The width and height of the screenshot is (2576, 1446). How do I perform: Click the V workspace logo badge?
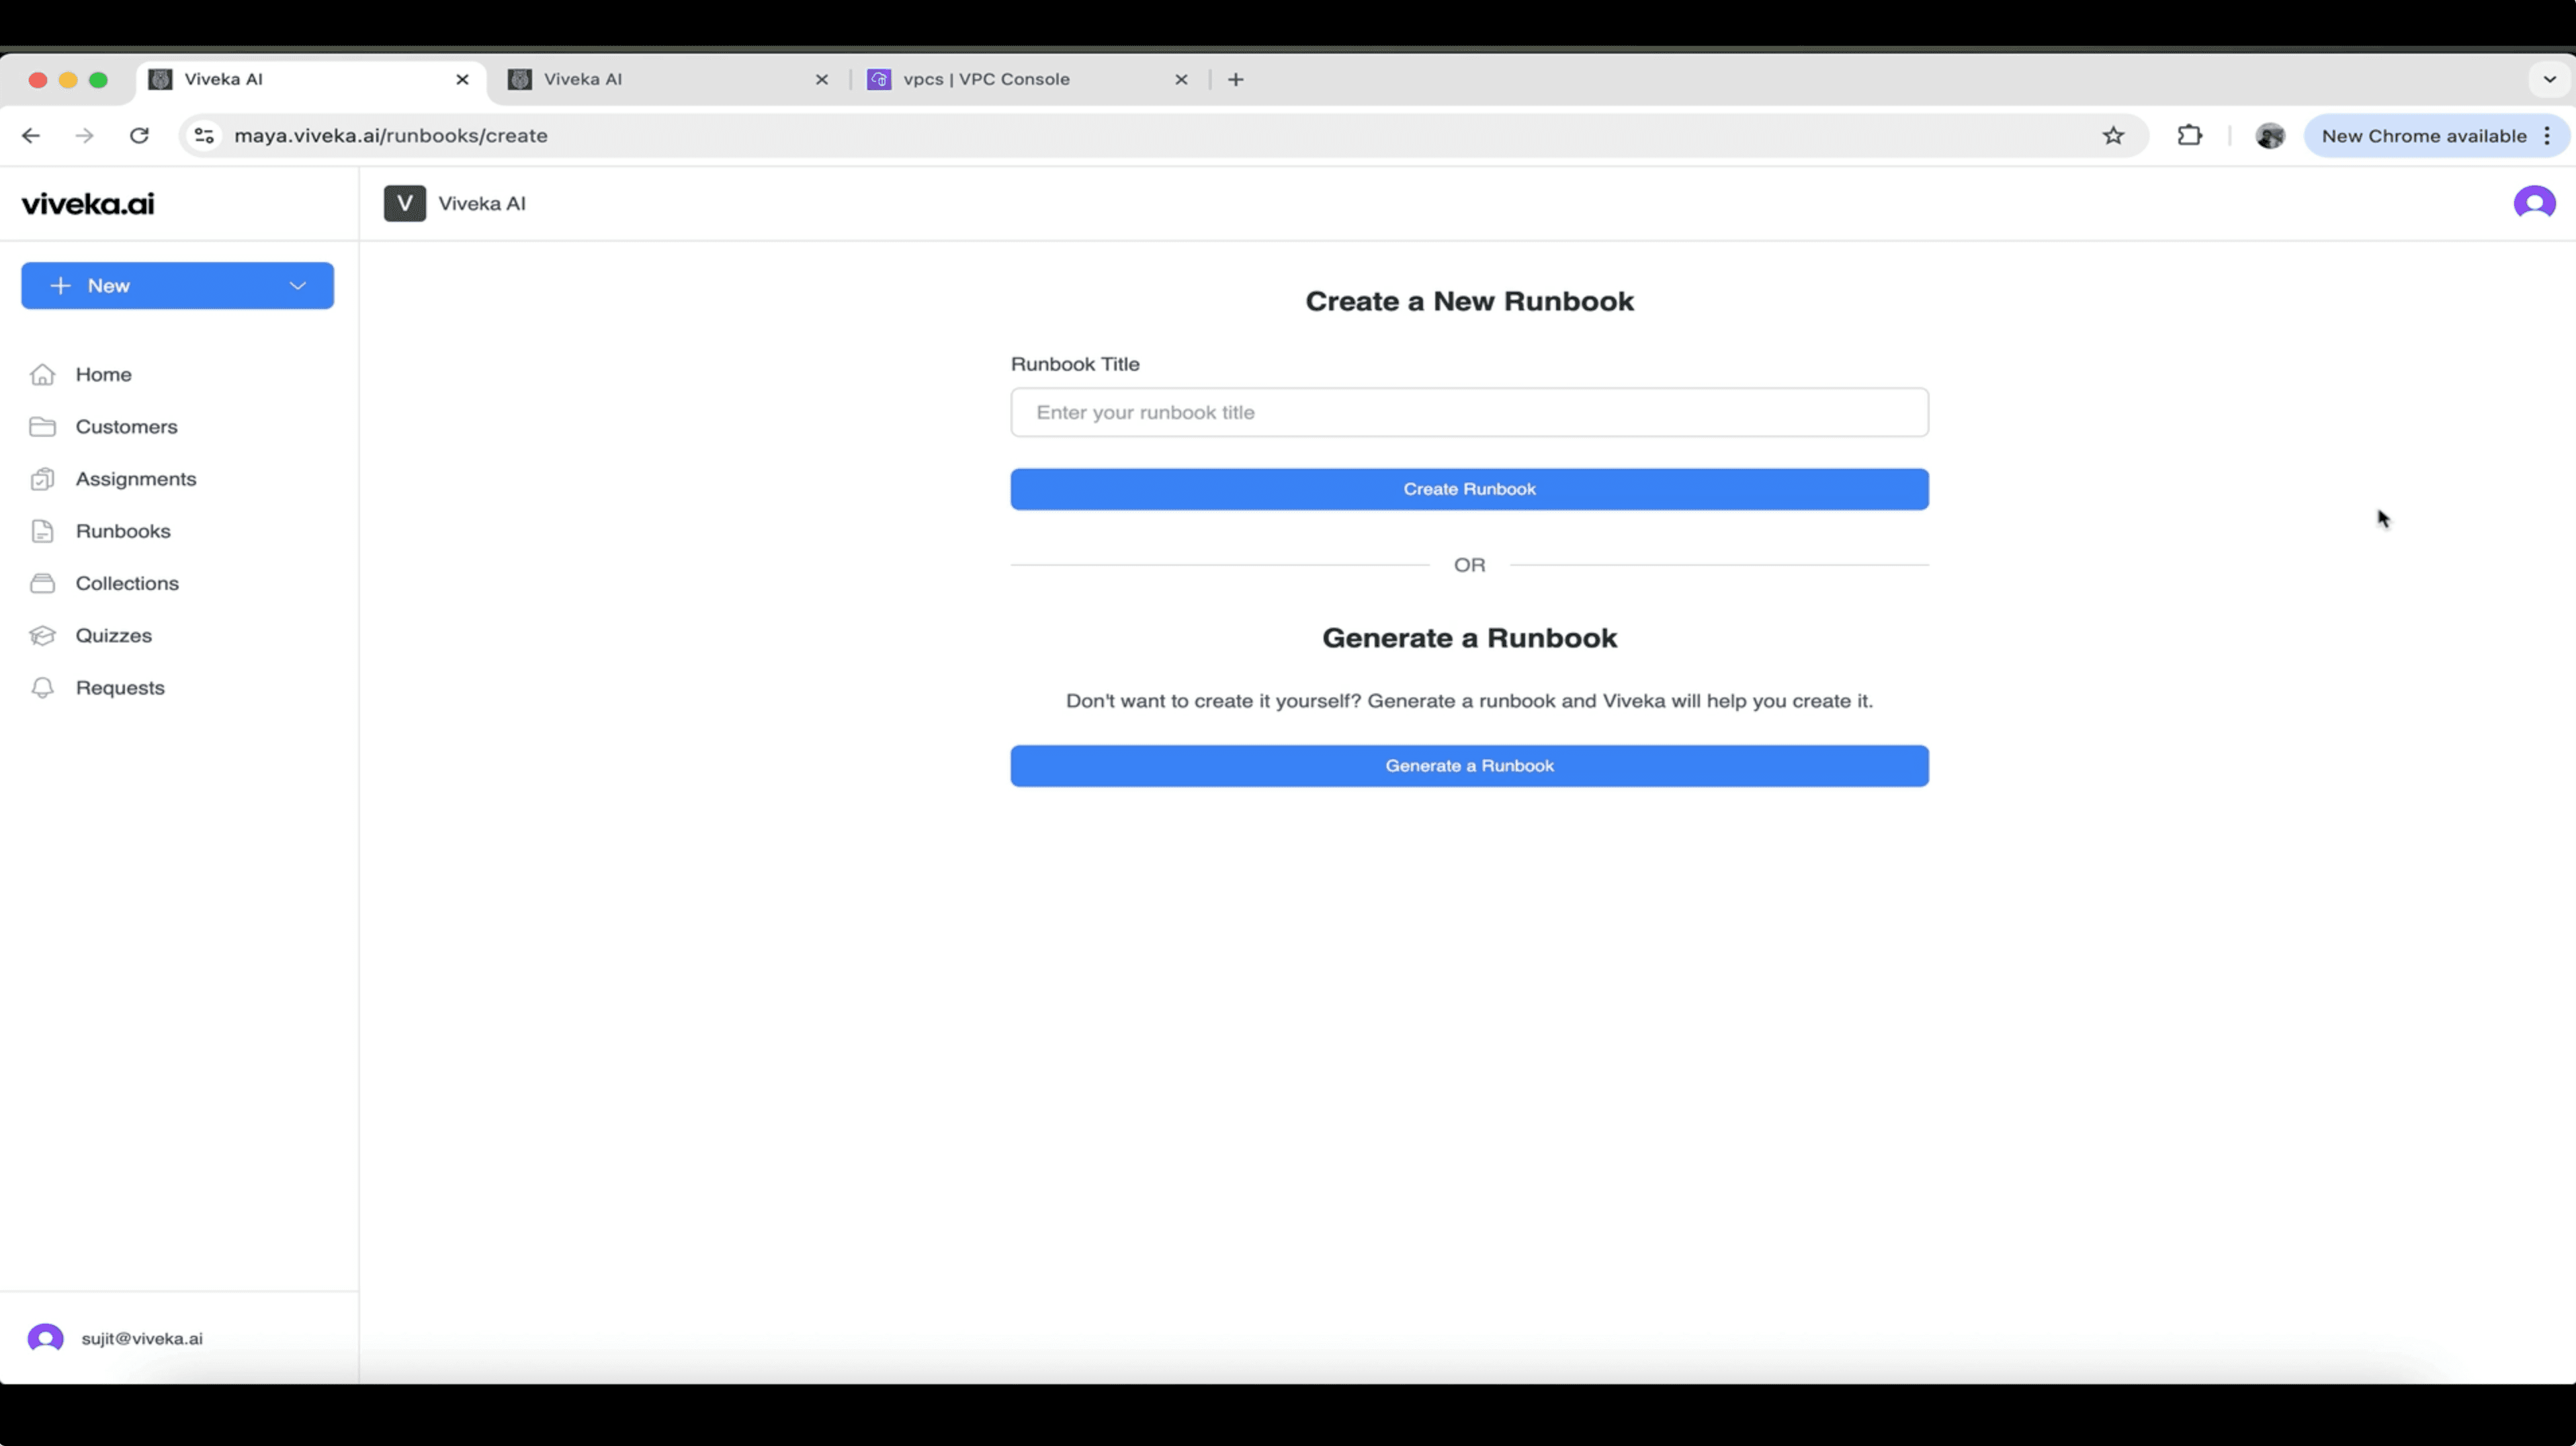tap(405, 203)
